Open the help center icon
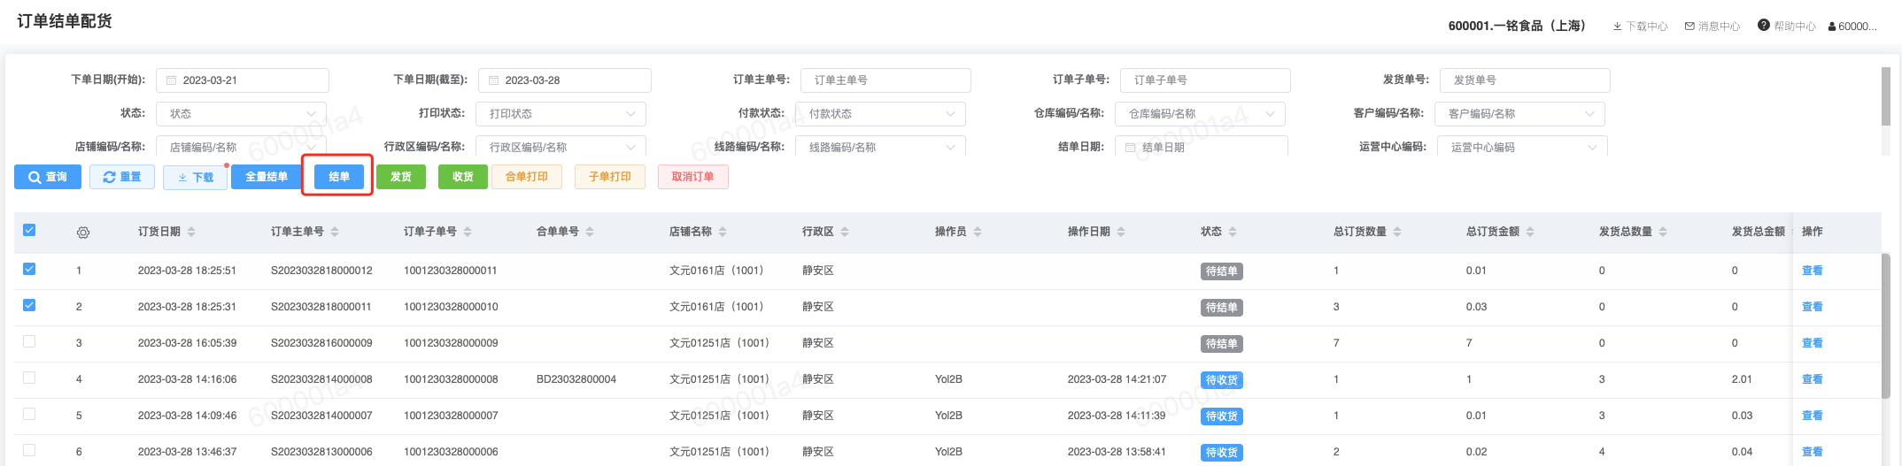 tap(1763, 26)
